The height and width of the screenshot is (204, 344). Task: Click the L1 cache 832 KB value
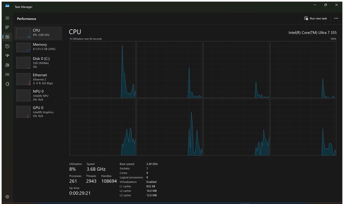coord(151,186)
